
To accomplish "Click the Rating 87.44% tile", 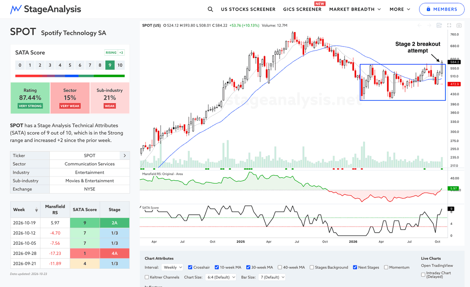I will [x=30, y=98].
